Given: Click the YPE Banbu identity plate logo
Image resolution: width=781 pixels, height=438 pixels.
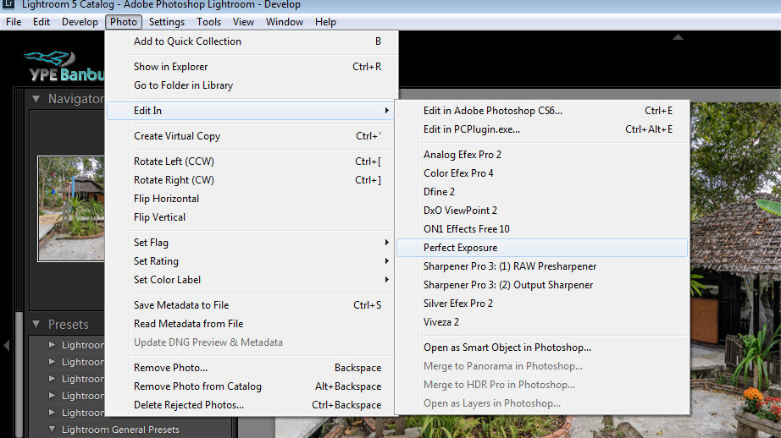Looking at the screenshot, I should (64, 67).
